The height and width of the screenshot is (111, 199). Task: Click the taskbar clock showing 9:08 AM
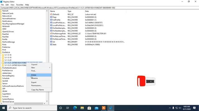click(x=187, y=108)
